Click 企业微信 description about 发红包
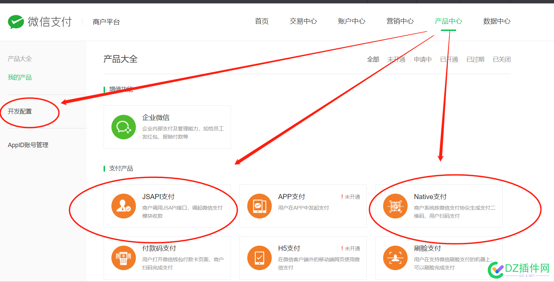Image resolution: width=554 pixels, height=282 pixels. (183, 133)
